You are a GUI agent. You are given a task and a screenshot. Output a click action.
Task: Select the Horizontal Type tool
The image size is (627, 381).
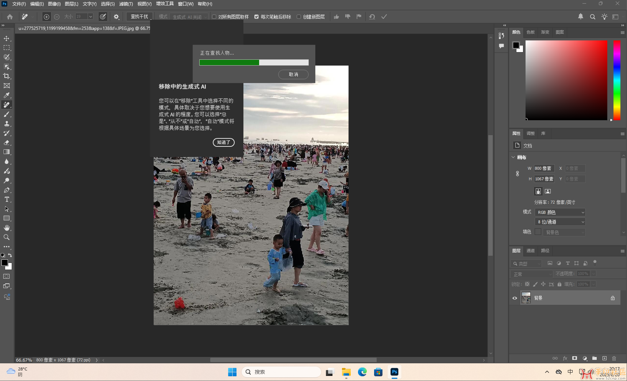pyautogui.click(x=7, y=199)
